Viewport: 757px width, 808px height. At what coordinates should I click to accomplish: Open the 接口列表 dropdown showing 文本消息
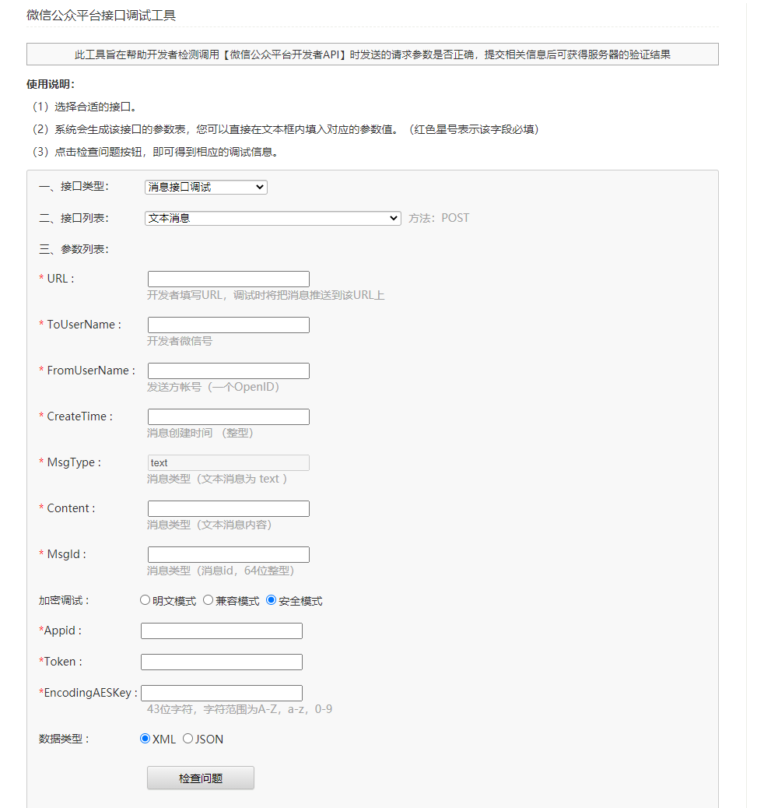click(x=272, y=218)
